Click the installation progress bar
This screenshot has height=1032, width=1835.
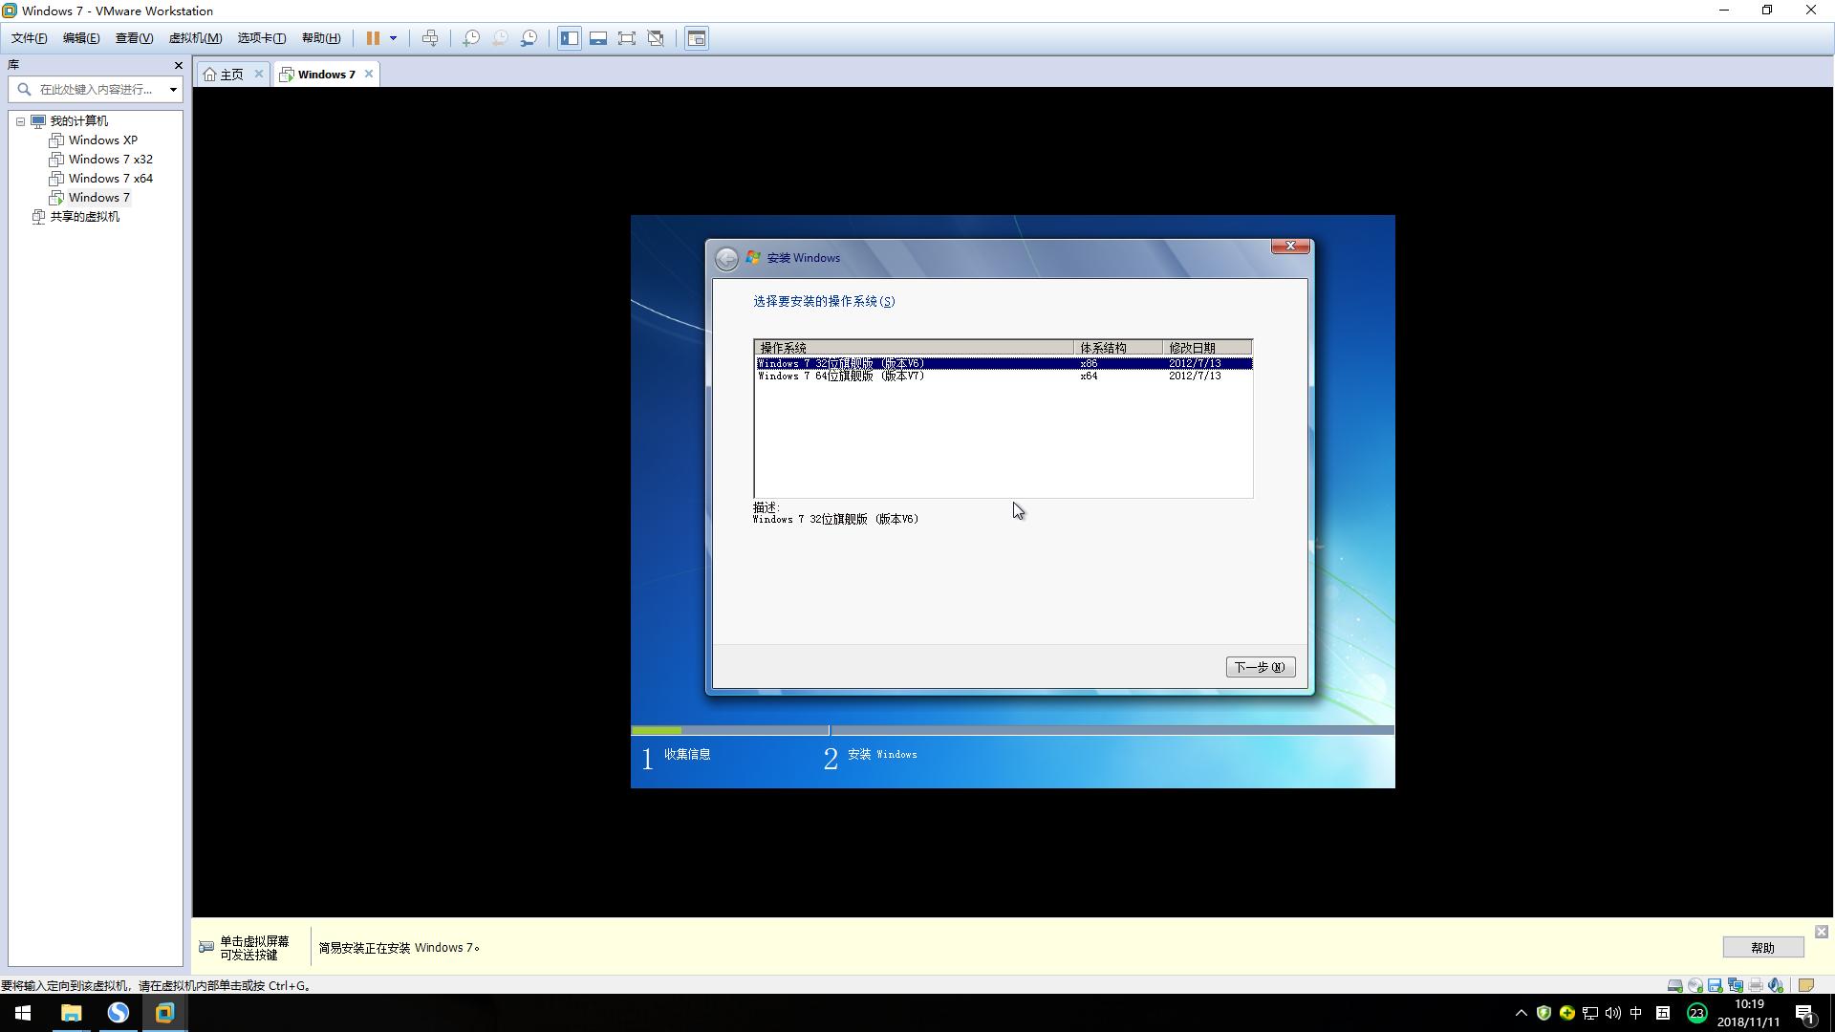(1013, 730)
